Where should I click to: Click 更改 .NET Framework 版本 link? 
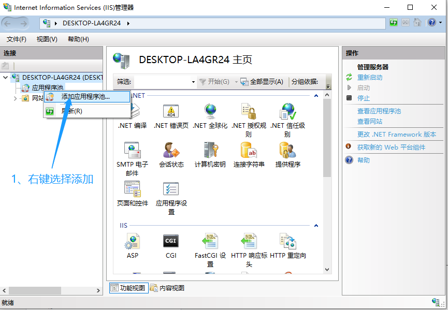coord(397,135)
